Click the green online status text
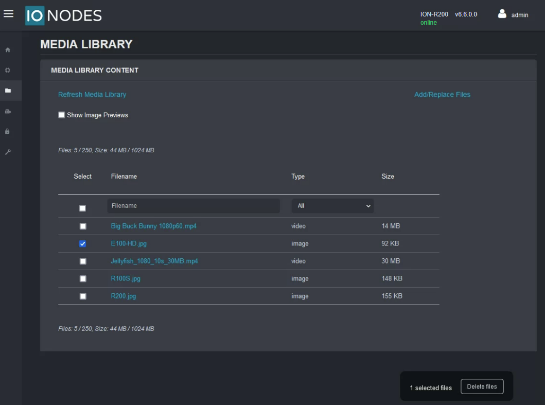Viewport: 545px width, 405px height. (429, 23)
